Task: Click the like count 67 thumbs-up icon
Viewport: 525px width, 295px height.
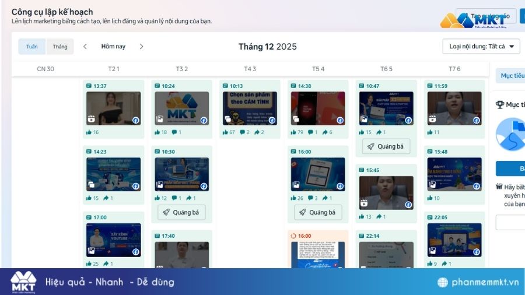Action: [x=225, y=132]
